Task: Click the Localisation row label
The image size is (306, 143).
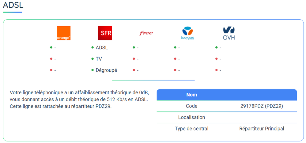Action: tap(192, 117)
